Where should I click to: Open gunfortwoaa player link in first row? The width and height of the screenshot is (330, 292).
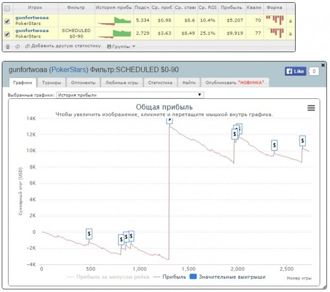pos(32,18)
